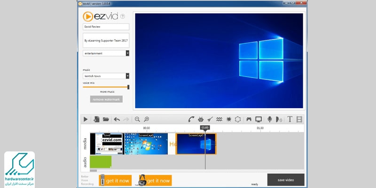
Task: Record voice with the microphone icon
Action: (x=270, y=119)
